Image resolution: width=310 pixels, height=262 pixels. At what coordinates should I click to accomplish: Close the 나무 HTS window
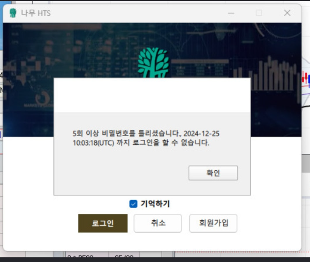tap(287, 13)
